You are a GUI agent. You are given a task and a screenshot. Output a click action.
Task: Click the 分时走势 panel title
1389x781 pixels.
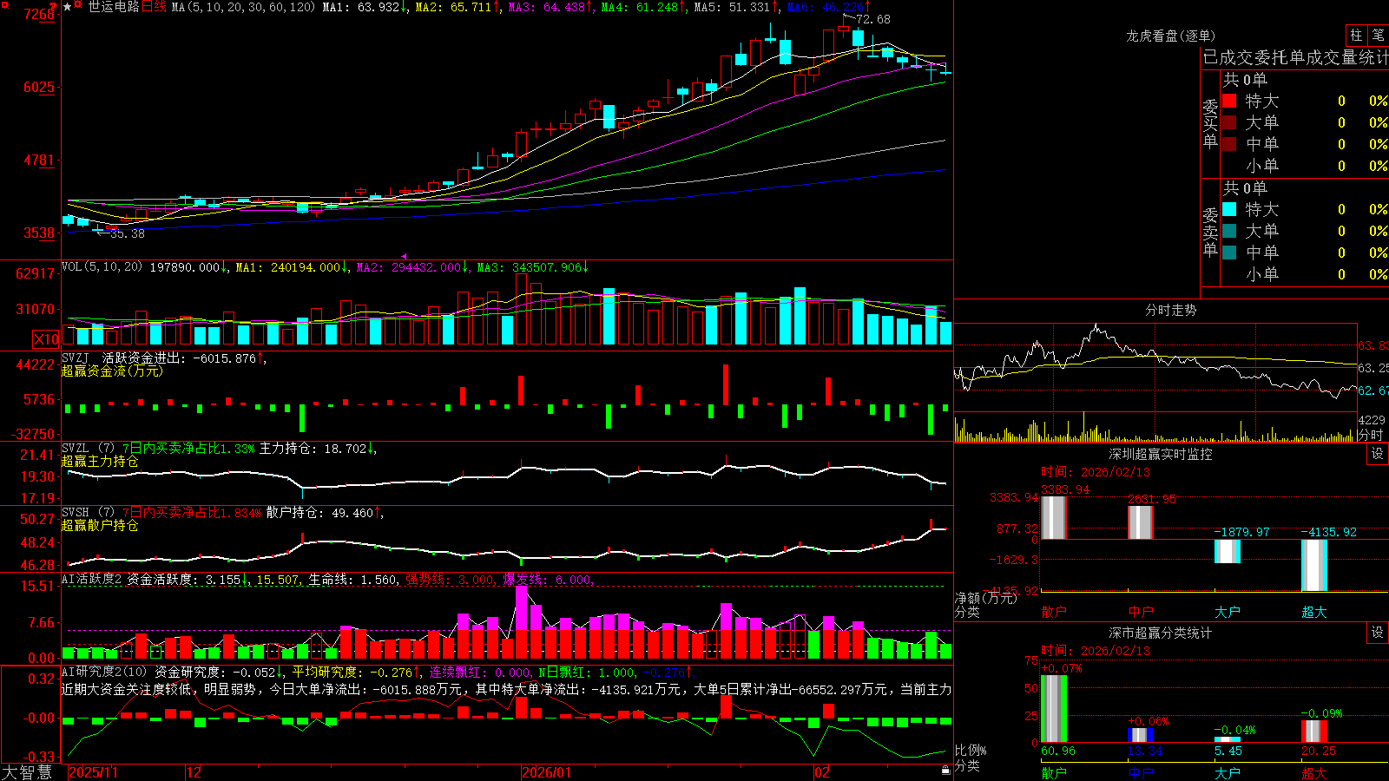(x=1171, y=310)
